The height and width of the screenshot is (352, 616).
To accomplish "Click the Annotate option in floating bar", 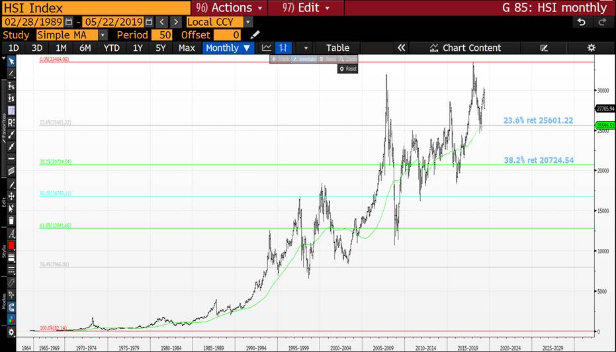I will tap(304, 59).
